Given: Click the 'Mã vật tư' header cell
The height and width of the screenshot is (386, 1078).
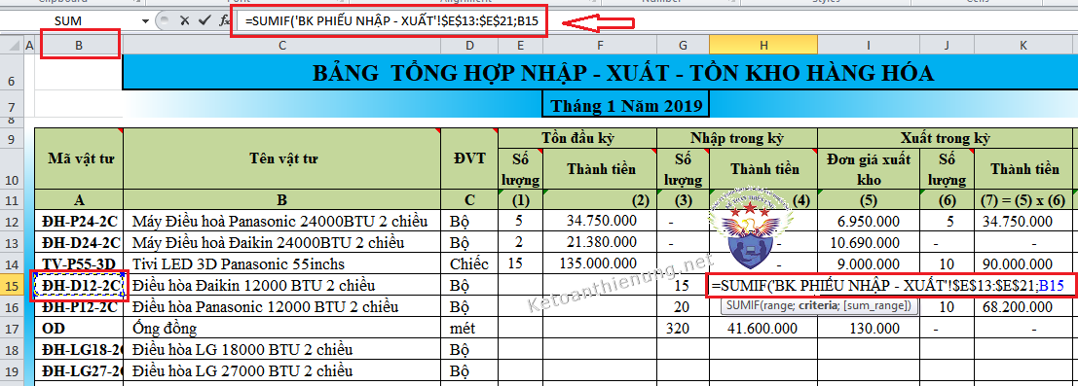Looking at the screenshot, I should click(x=78, y=158).
